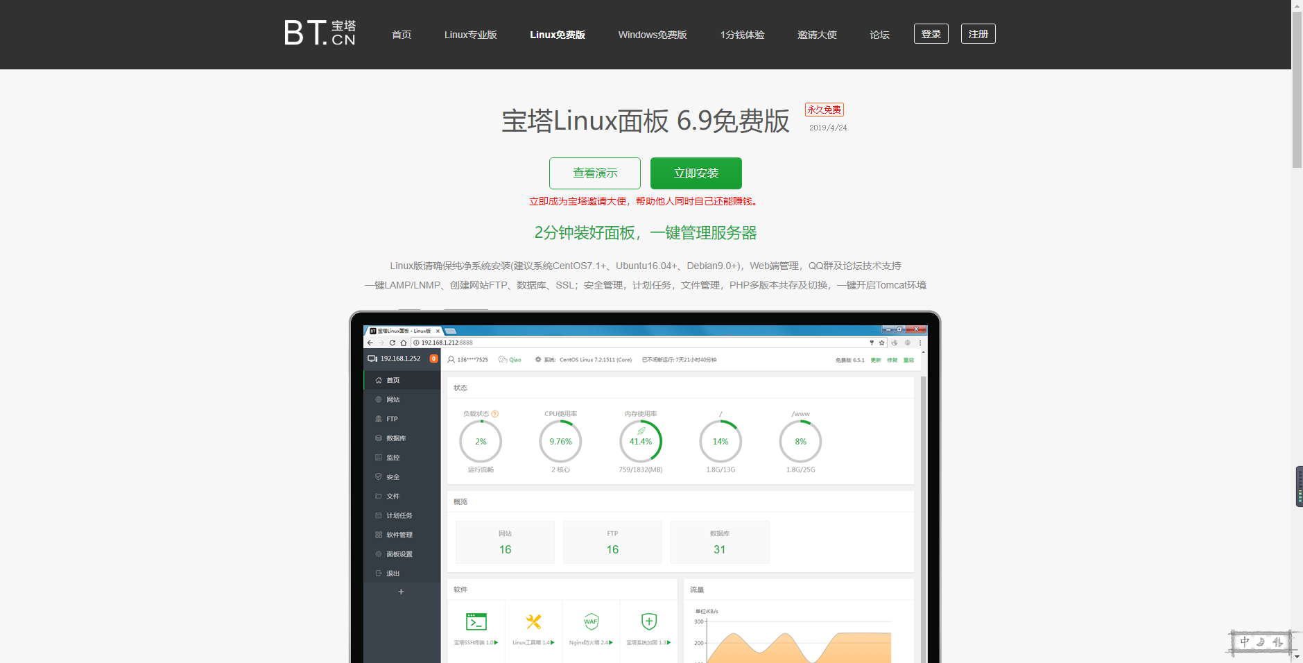Image resolution: width=1303 pixels, height=663 pixels.
Task: Click the FTP 16 overview card
Action: point(612,542)
